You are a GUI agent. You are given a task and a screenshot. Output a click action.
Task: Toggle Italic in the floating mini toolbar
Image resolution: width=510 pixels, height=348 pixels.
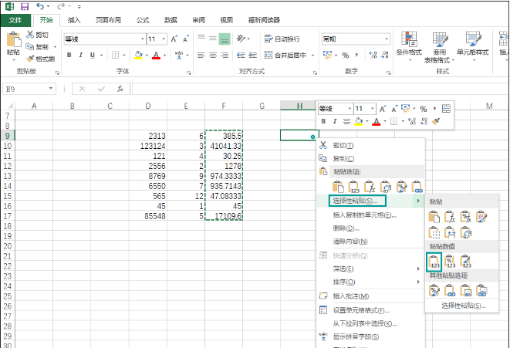[335, 121]
